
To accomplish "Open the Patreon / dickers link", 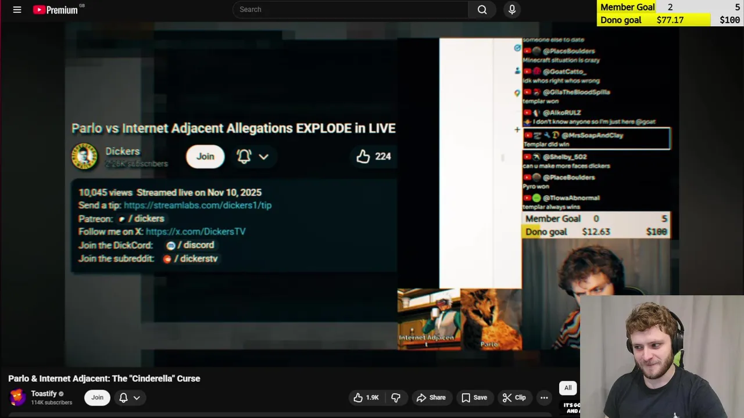I will tap(141, 219).
